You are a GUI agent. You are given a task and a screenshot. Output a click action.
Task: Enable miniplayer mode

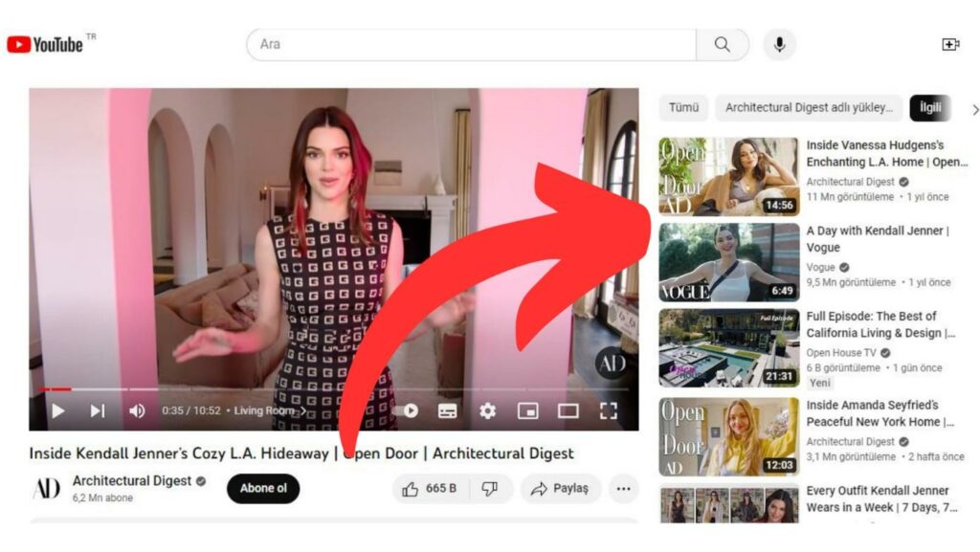click(x=527, y=410)
